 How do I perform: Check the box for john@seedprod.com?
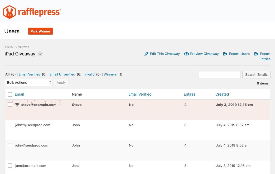coord(10,145)
